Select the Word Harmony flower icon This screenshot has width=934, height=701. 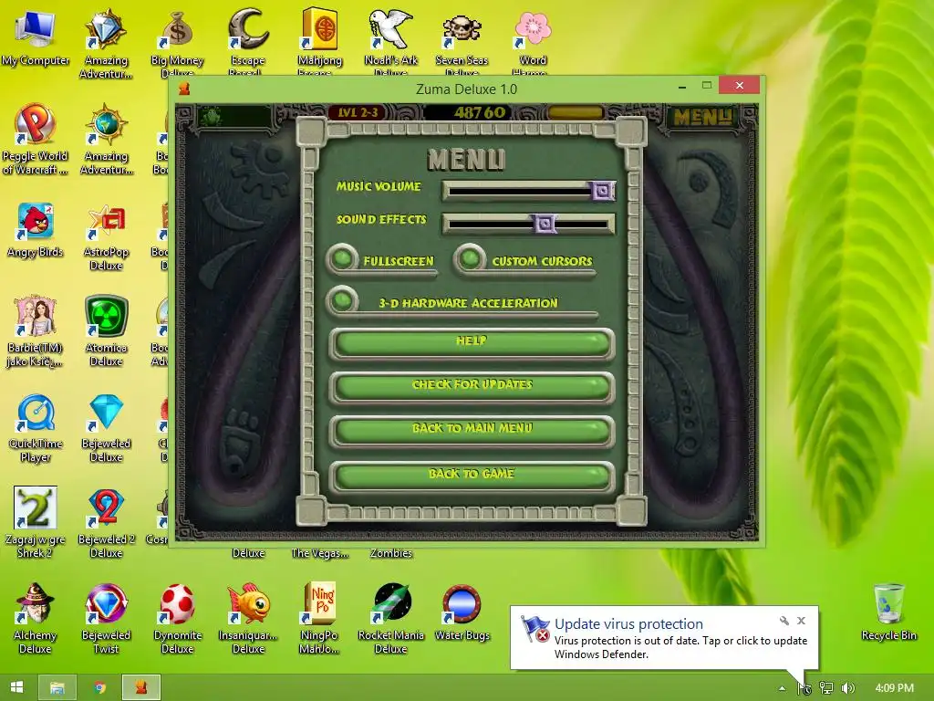532,43
